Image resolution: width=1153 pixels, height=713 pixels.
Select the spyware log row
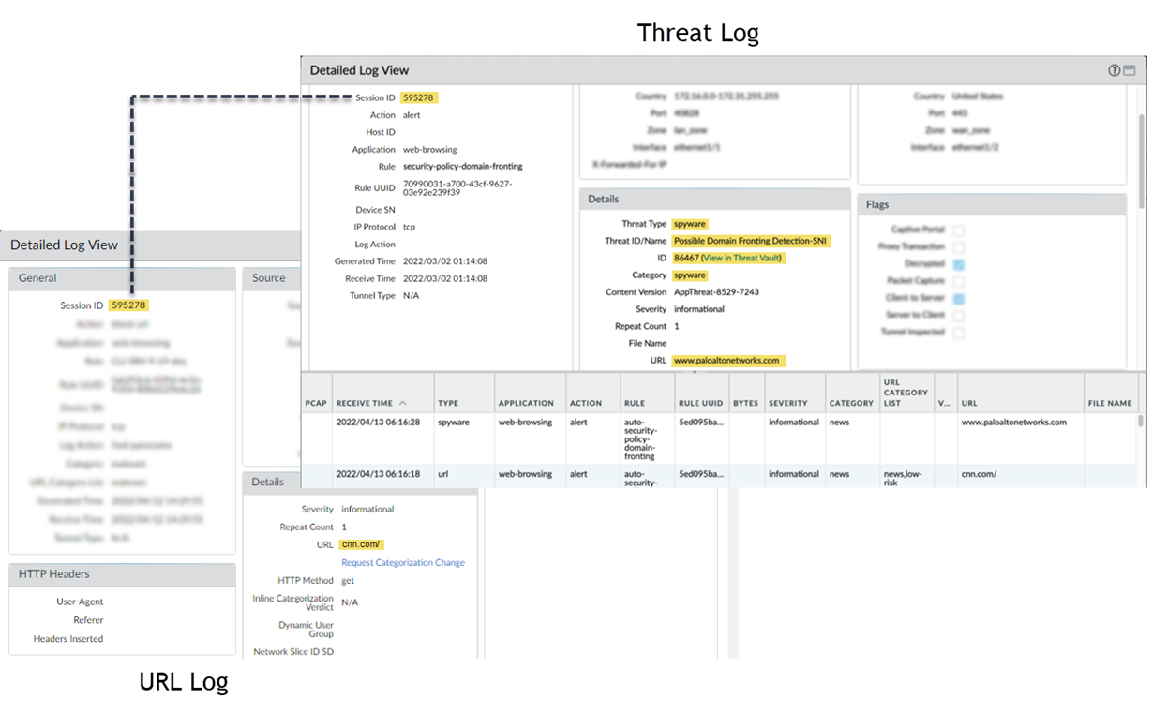656,423
